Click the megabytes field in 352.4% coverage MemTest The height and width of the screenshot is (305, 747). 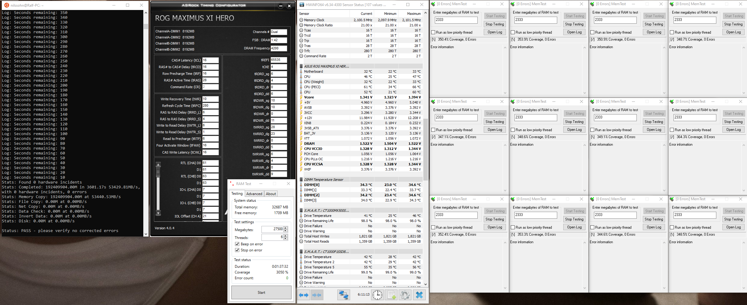(x=456, y=215)
